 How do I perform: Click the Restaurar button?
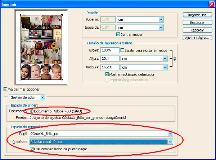coord(197,23)
